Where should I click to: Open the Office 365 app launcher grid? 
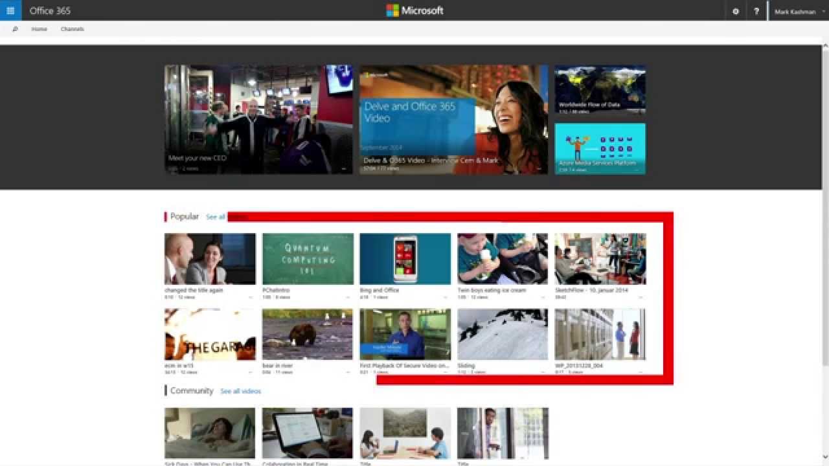10,10
